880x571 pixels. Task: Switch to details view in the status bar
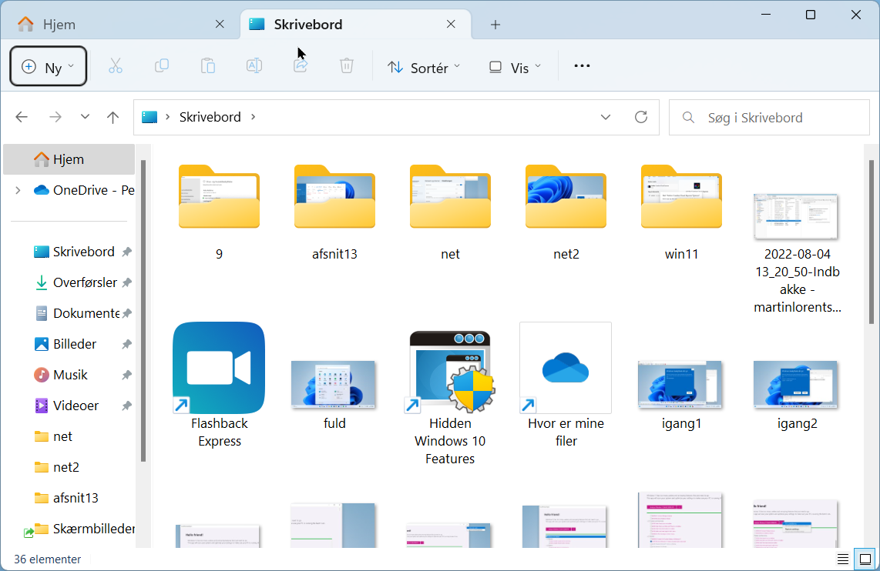[842, 559]
